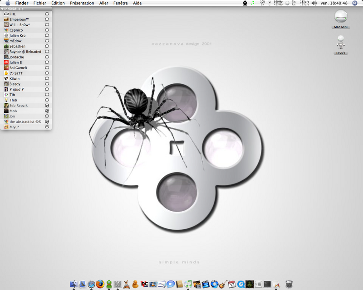Open iDVD from the Dock
Screen dimensions: 363x290
pos(214,284)
